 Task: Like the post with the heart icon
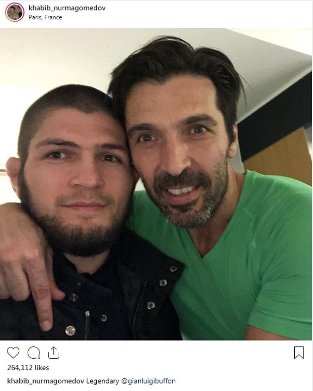(x=13, y=352)
